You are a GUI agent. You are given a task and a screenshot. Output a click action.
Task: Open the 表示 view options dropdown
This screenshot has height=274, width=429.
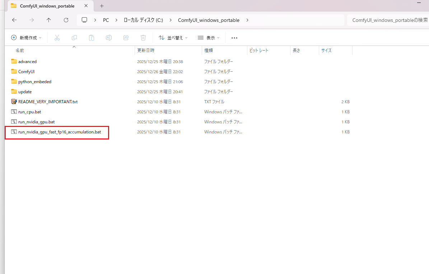pos(208,37)
